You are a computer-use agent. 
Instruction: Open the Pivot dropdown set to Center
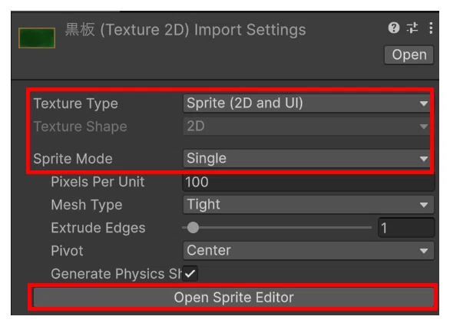pos(309,250)
